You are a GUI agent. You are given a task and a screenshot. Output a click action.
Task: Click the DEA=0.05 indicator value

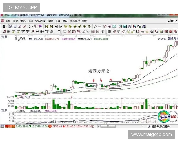(35, 111)
